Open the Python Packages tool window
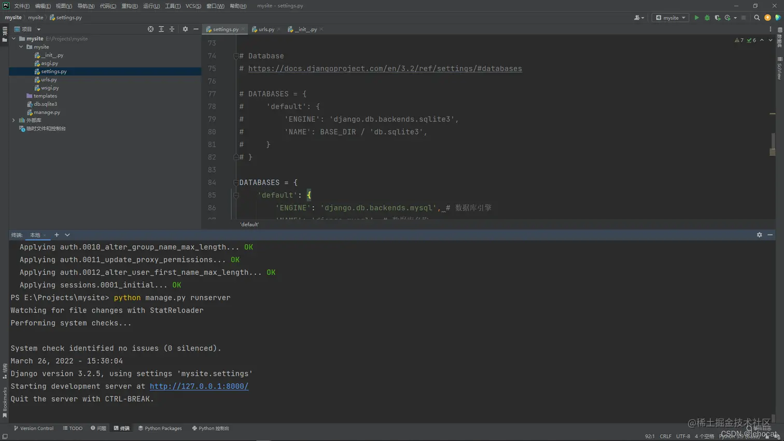The image size is (784, 441). (x=160, y=428)
